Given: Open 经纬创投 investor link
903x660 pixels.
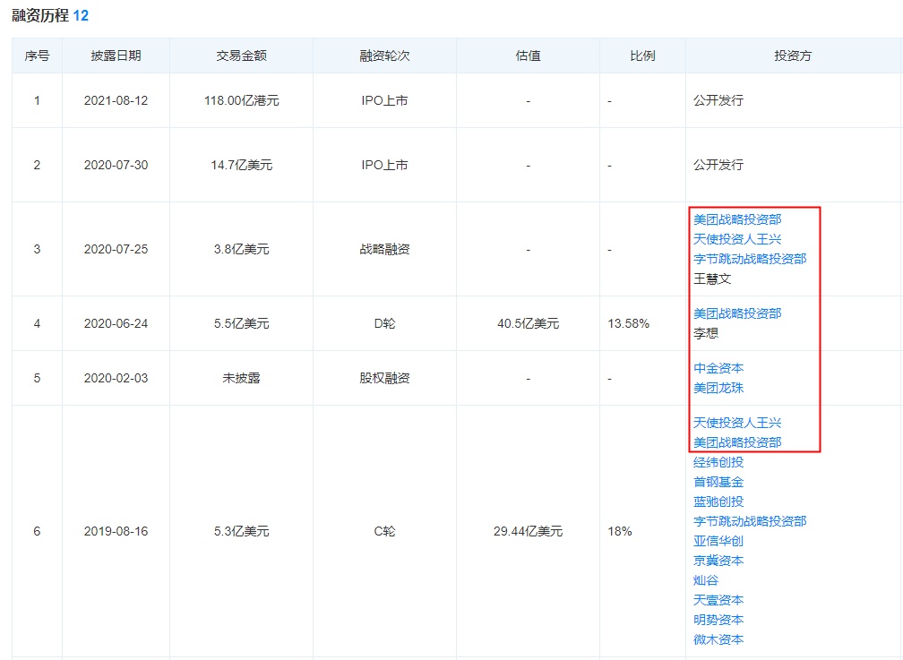Looking at the screenshot, I should 718,462.
